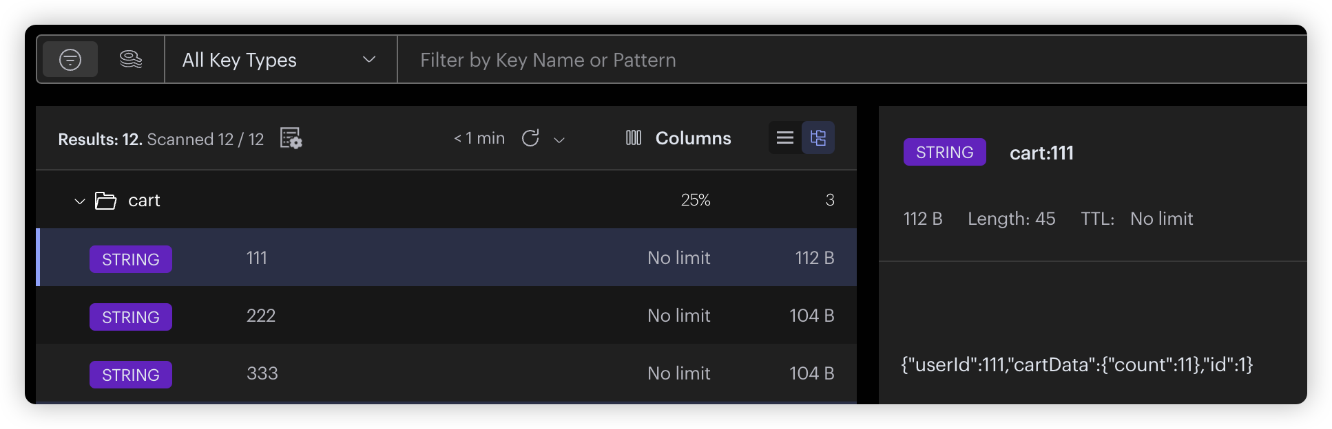
Task: Click the STRING badge on row 333
Action: point(131,375)
